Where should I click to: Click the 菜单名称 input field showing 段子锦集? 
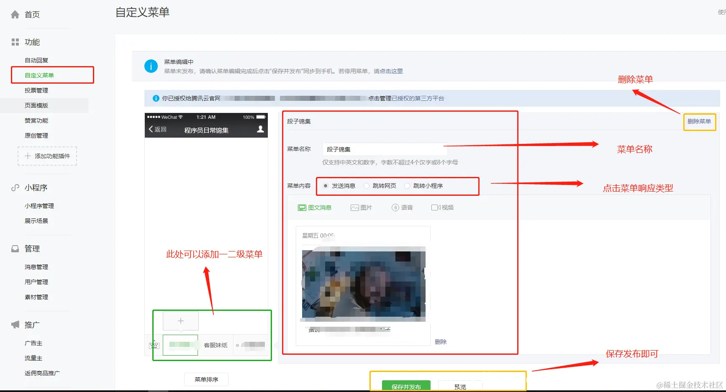click(384, 149)
